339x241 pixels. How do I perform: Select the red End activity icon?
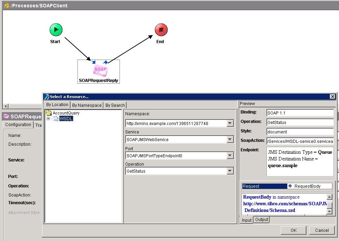[x=161, y=29]
